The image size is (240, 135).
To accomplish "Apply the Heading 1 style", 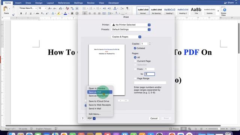I will [169, 11].
